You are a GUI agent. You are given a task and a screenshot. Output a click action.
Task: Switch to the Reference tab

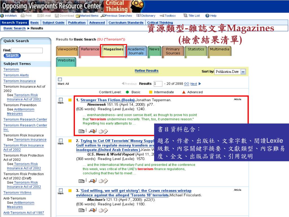point(90,51)
